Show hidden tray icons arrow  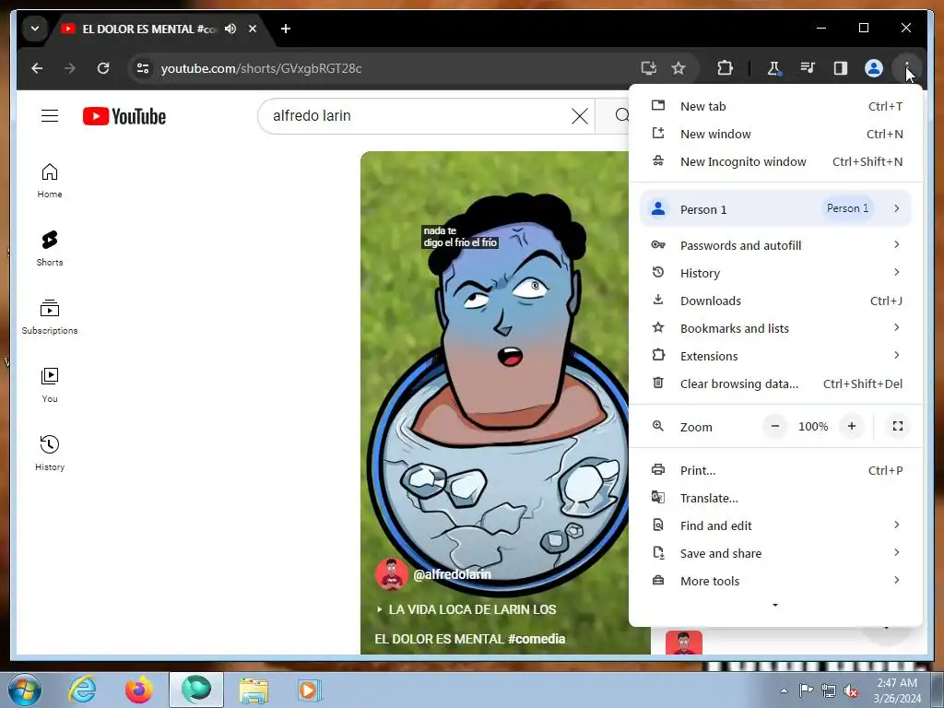tap(784, 690)
